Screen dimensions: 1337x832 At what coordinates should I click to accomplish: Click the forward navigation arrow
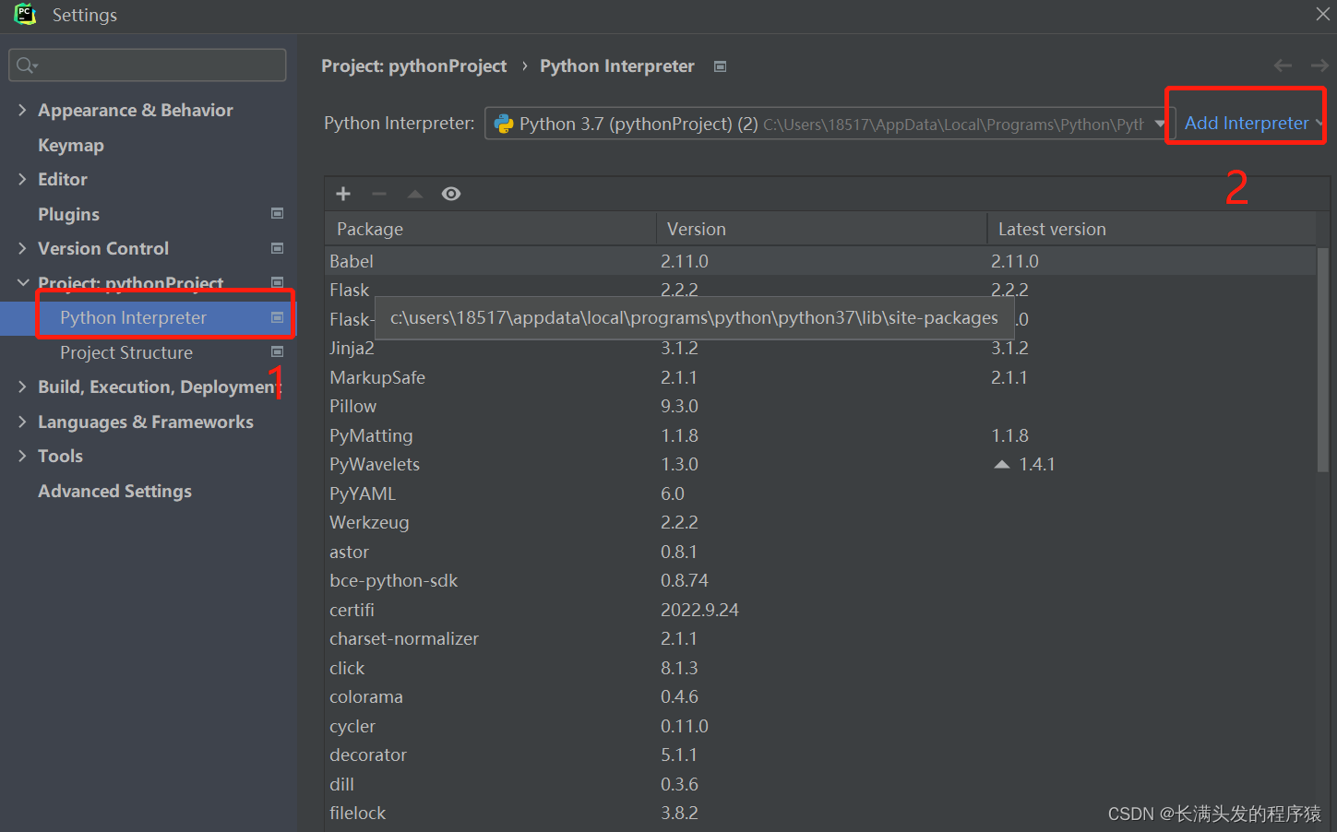coord(1318,65)
